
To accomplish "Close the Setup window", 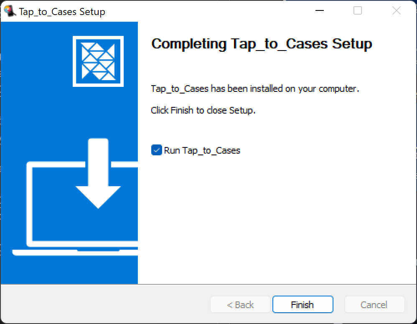I will click(x=397, y=11).
